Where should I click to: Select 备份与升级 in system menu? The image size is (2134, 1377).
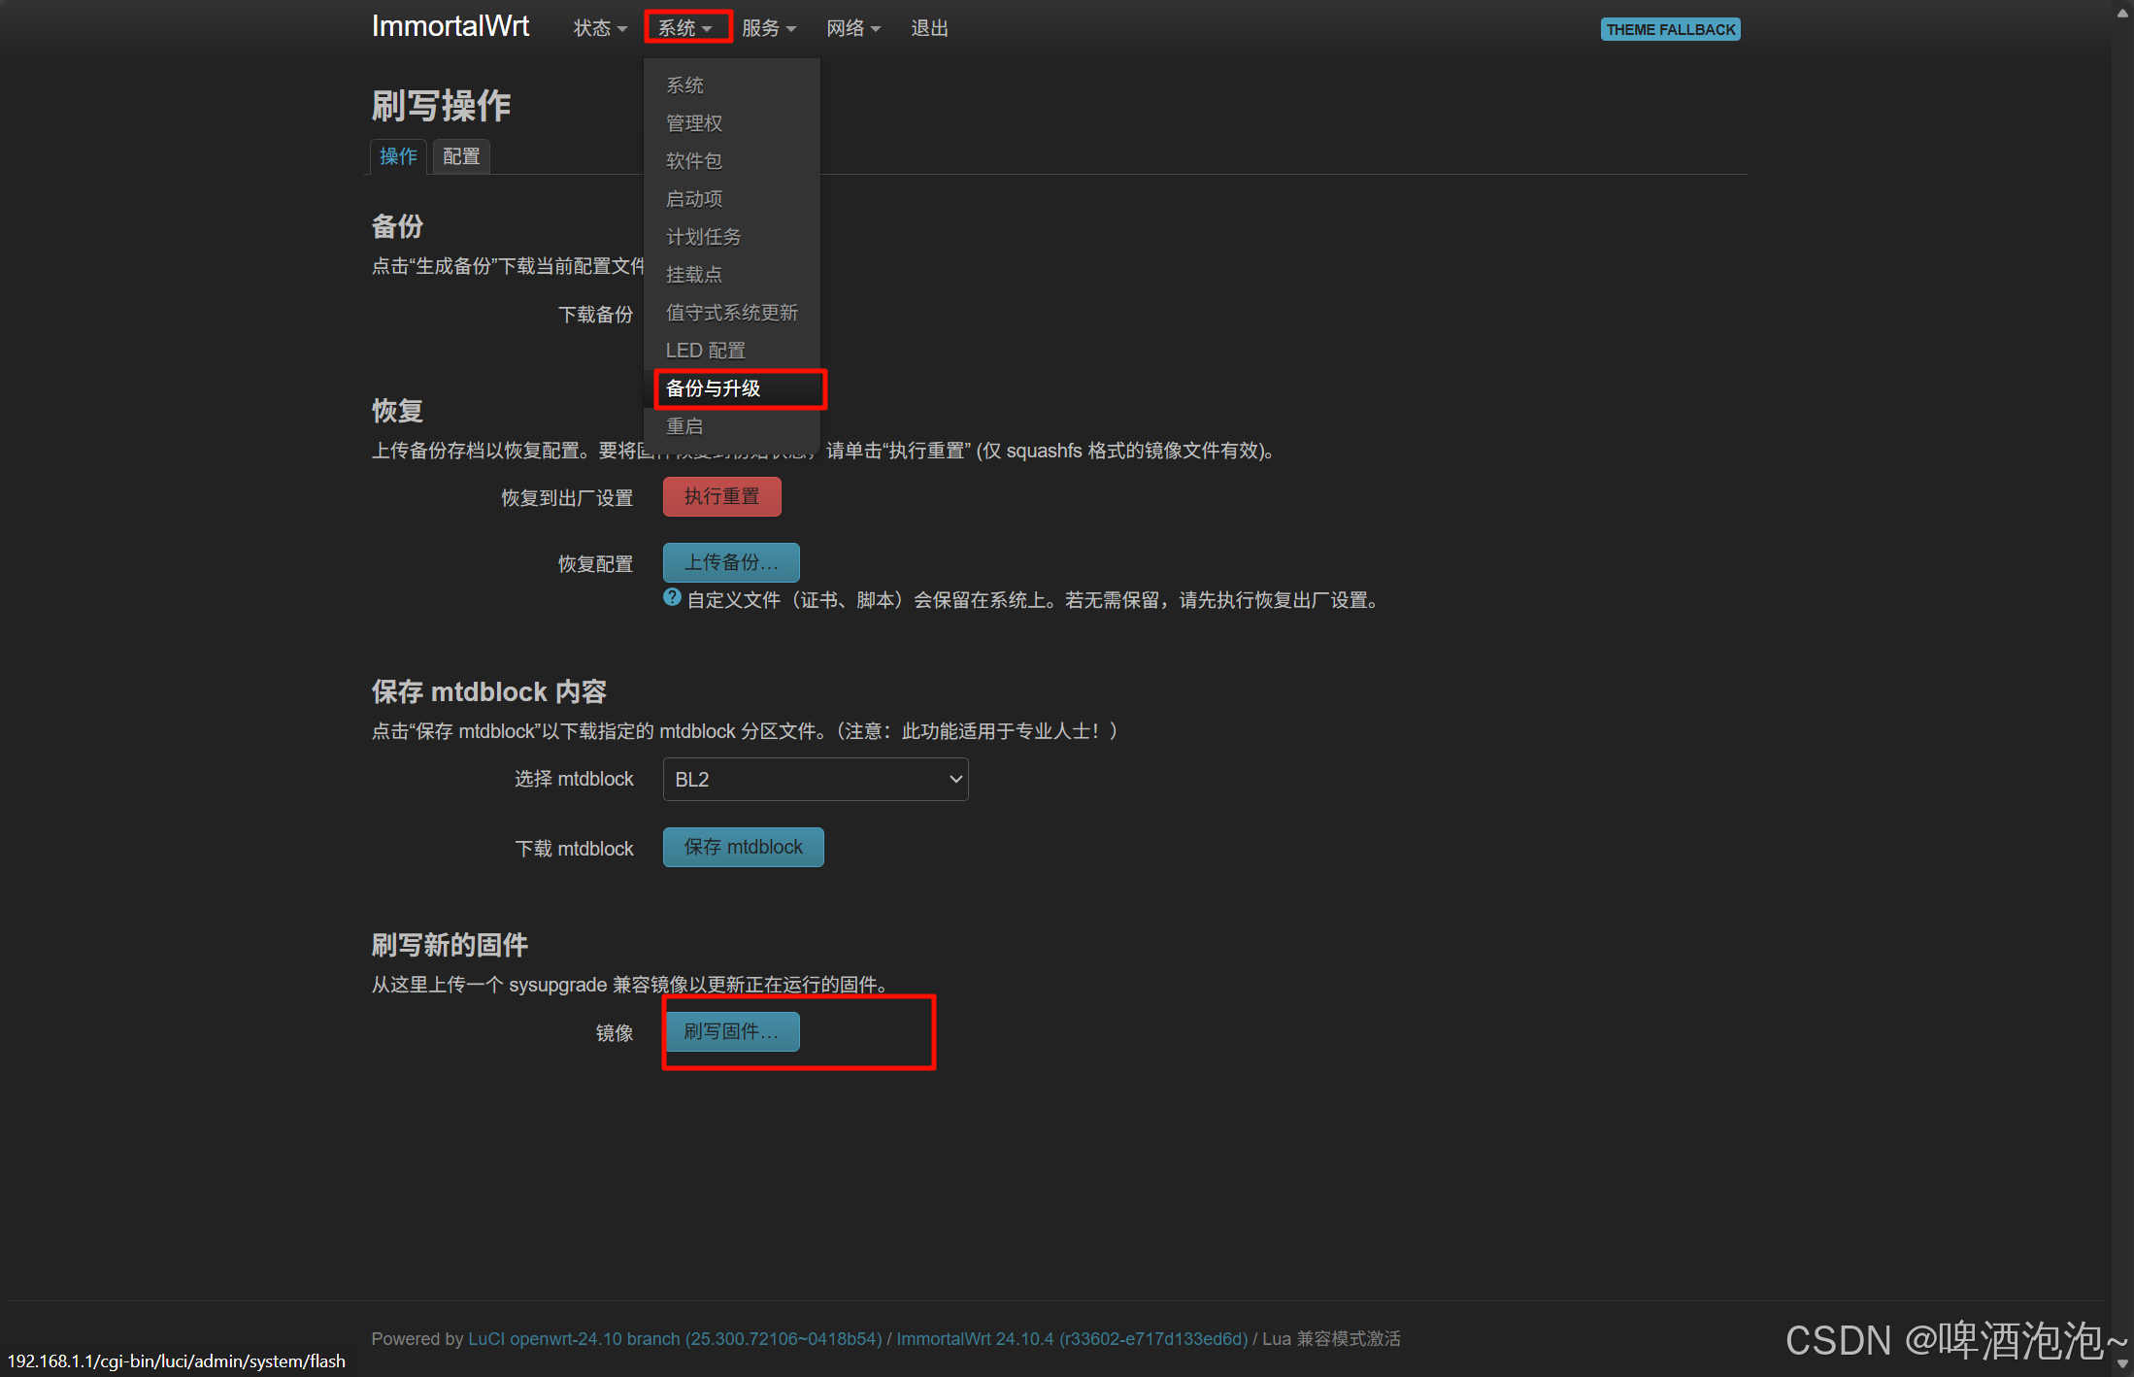(714, 388)
